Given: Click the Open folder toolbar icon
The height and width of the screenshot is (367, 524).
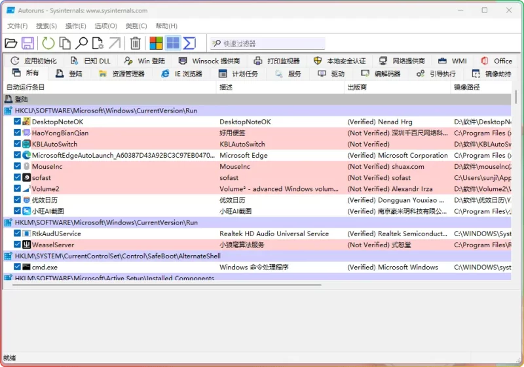Looking at the screenshot, I should tap(11, 43).
